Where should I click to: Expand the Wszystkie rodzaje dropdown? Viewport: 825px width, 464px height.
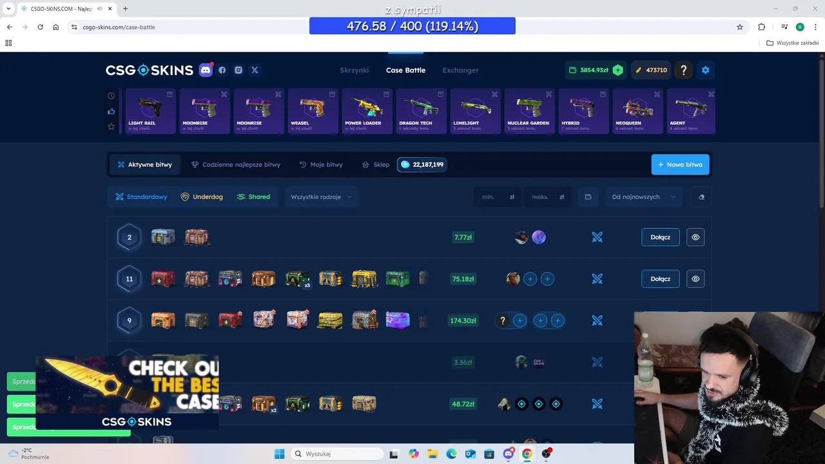coord(321,197)
